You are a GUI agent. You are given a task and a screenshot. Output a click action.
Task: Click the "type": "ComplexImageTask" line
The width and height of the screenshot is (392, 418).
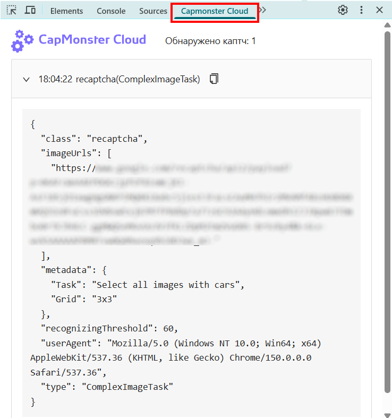pos(107,387)
